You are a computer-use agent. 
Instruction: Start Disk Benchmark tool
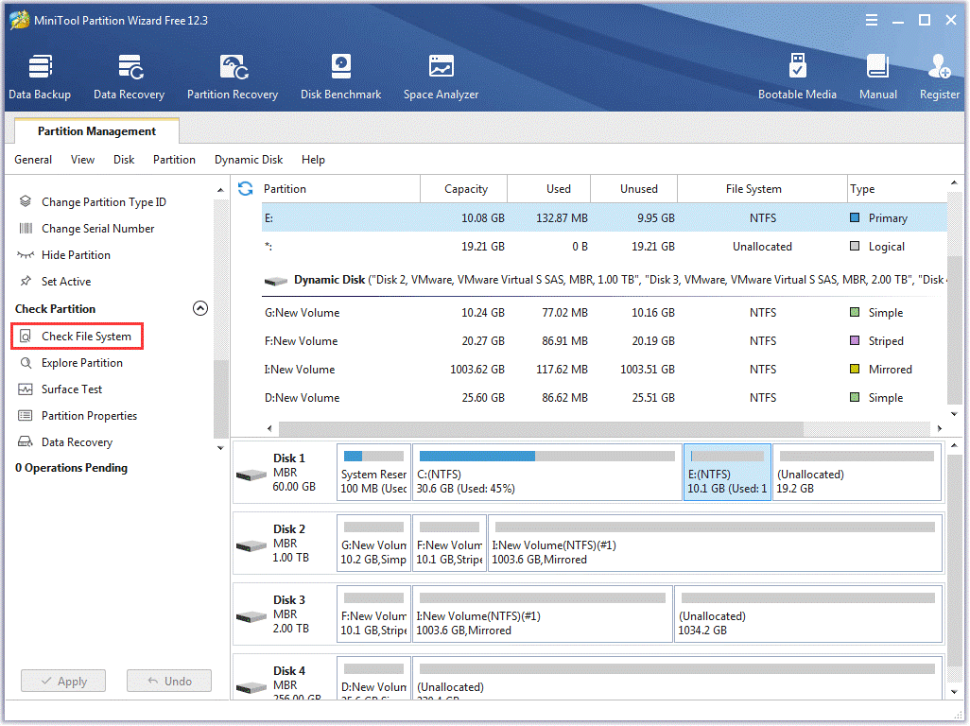click(x=340, y=78)
